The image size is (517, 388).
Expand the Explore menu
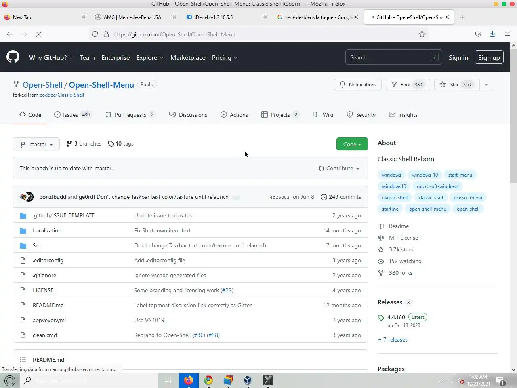[150, 57]
